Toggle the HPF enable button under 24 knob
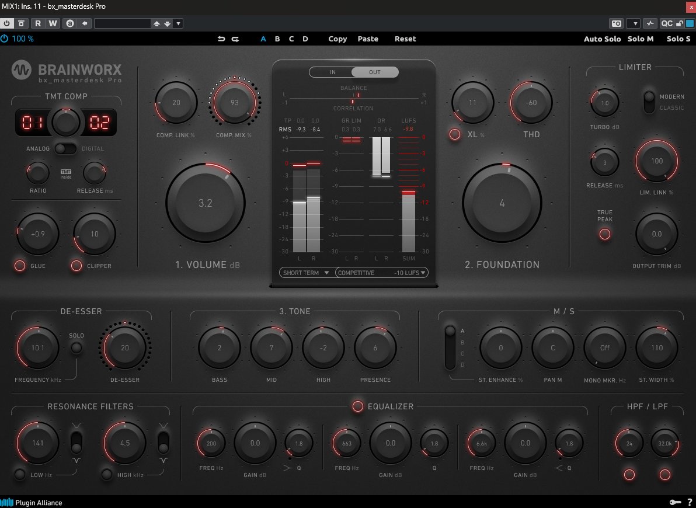The width and height of the screenshot is (696, 508). click(629, 475)
